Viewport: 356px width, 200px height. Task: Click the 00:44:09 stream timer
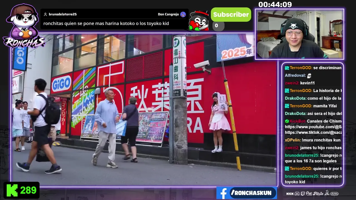click(x=275, y=4)
